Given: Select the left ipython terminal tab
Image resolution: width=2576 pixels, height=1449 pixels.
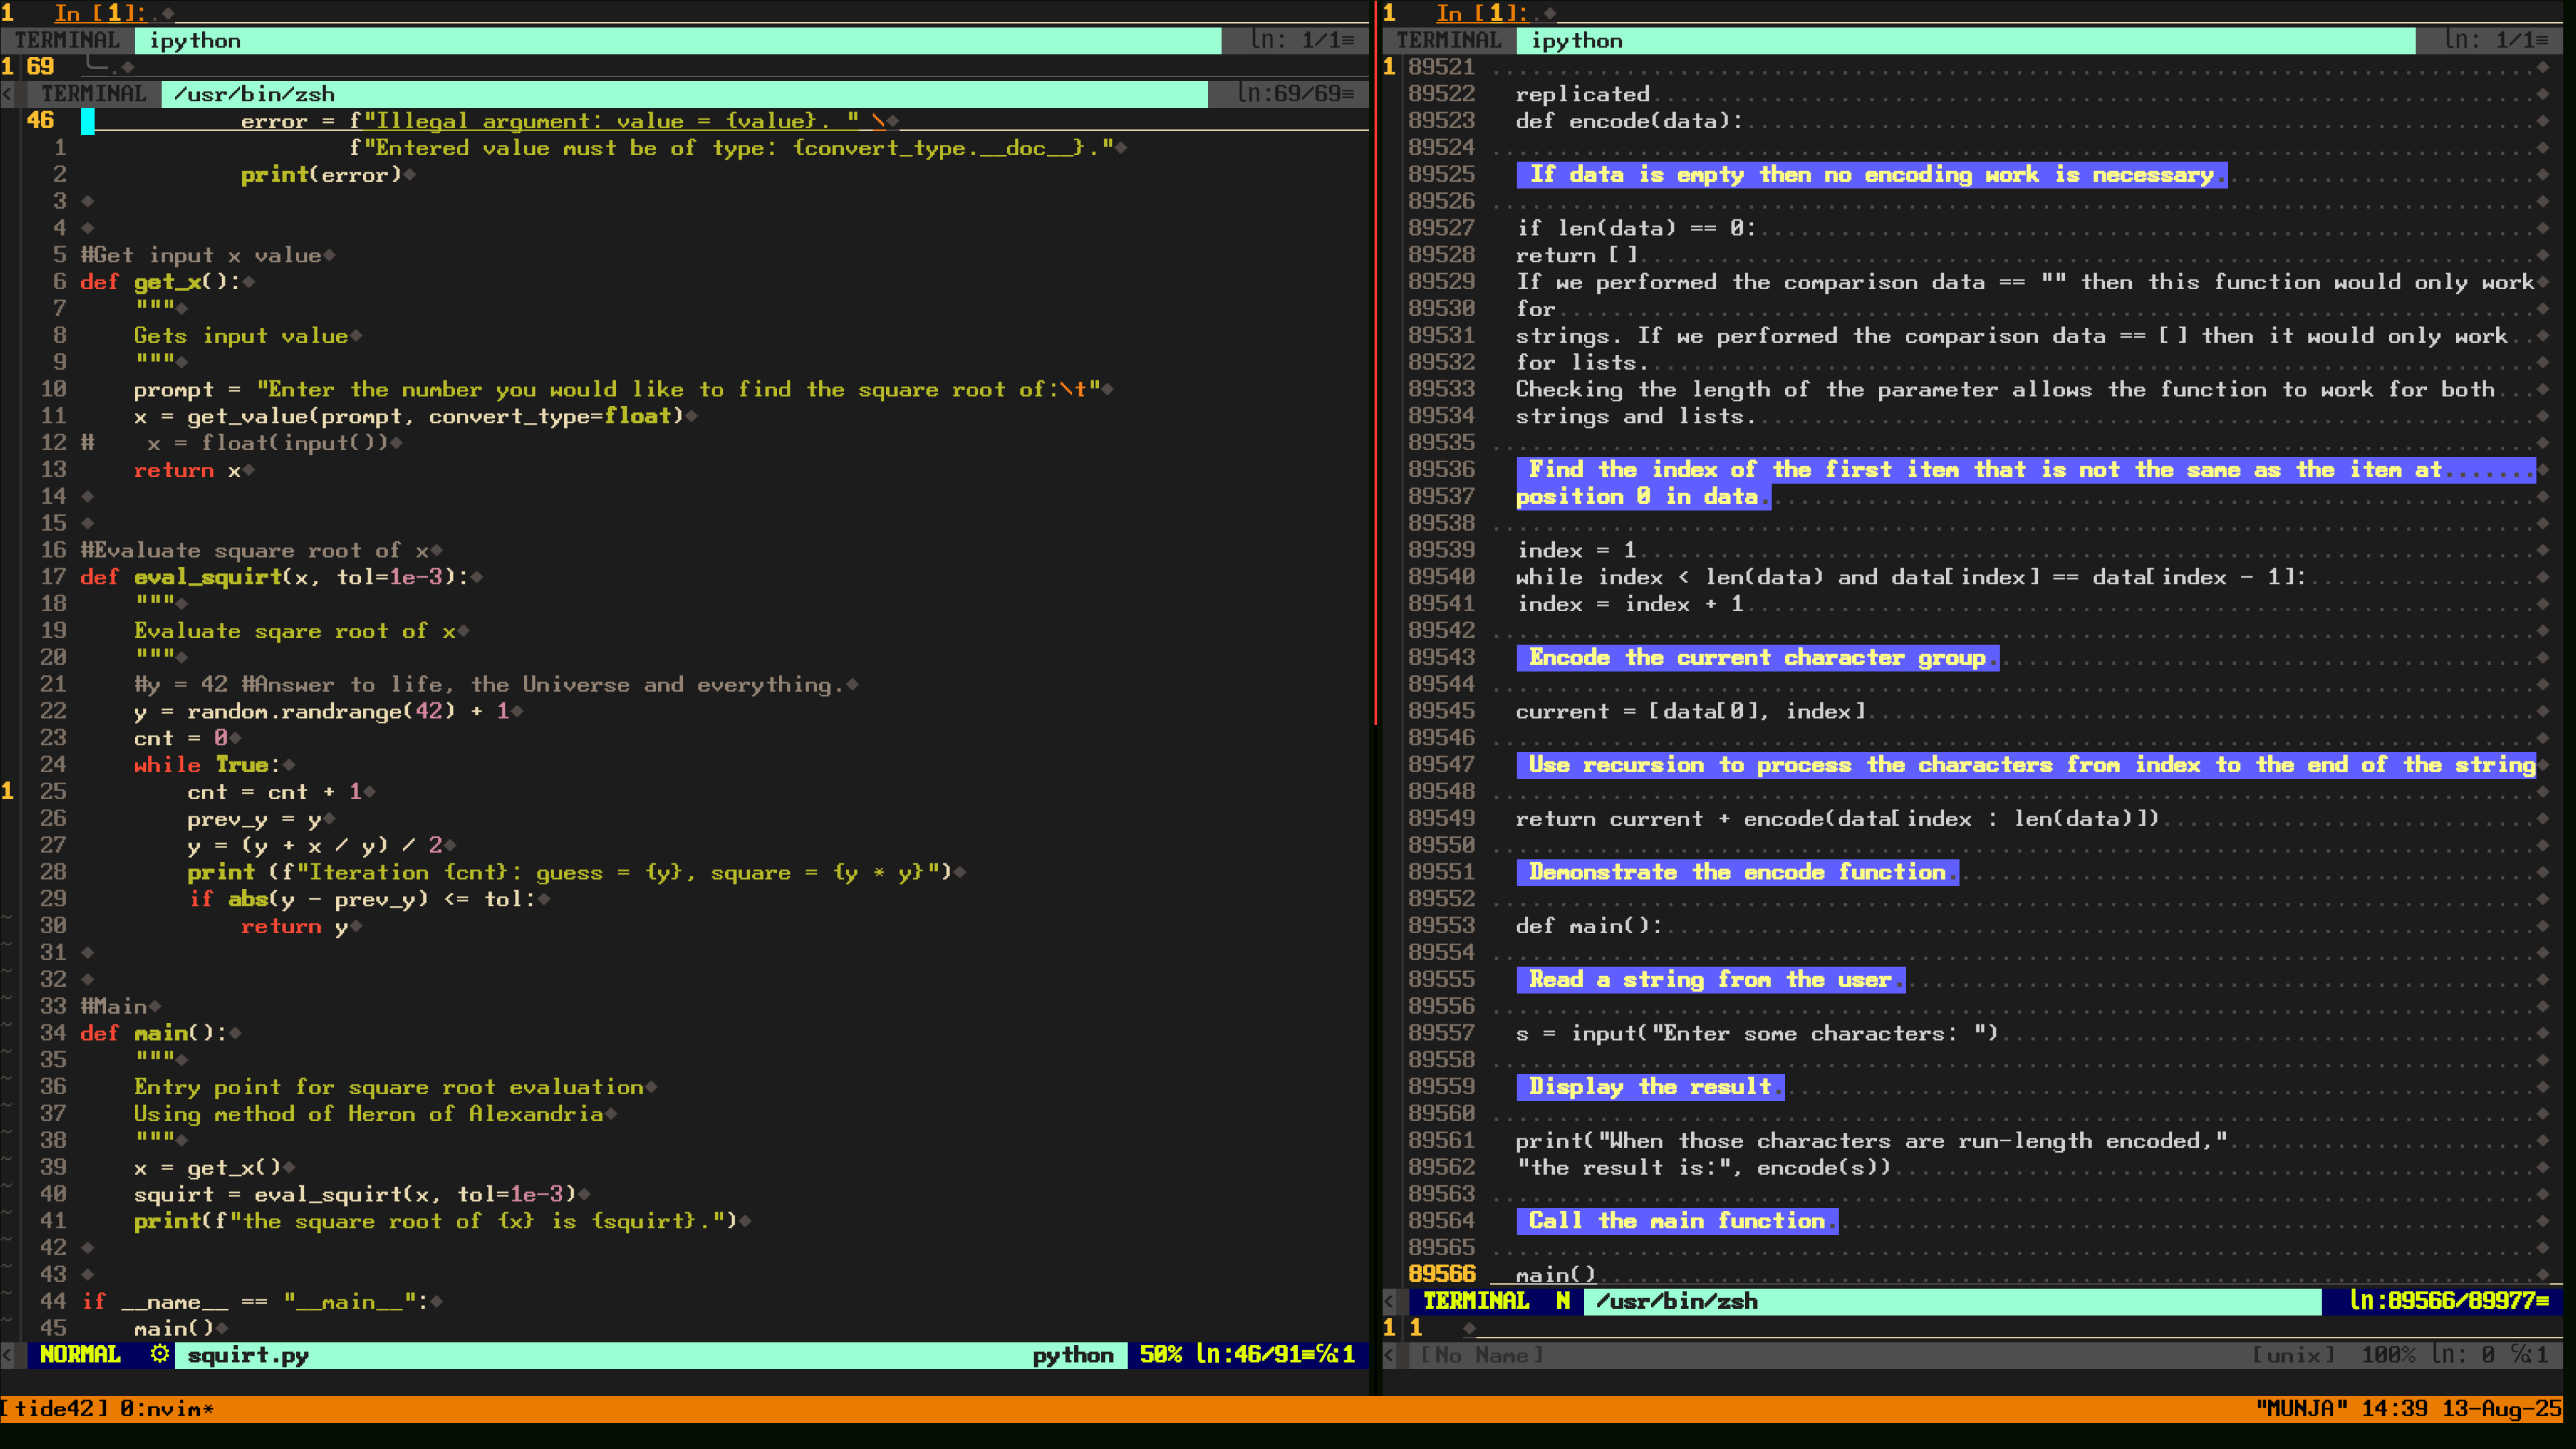Looking at the screenshot, I should coord(195,41).
